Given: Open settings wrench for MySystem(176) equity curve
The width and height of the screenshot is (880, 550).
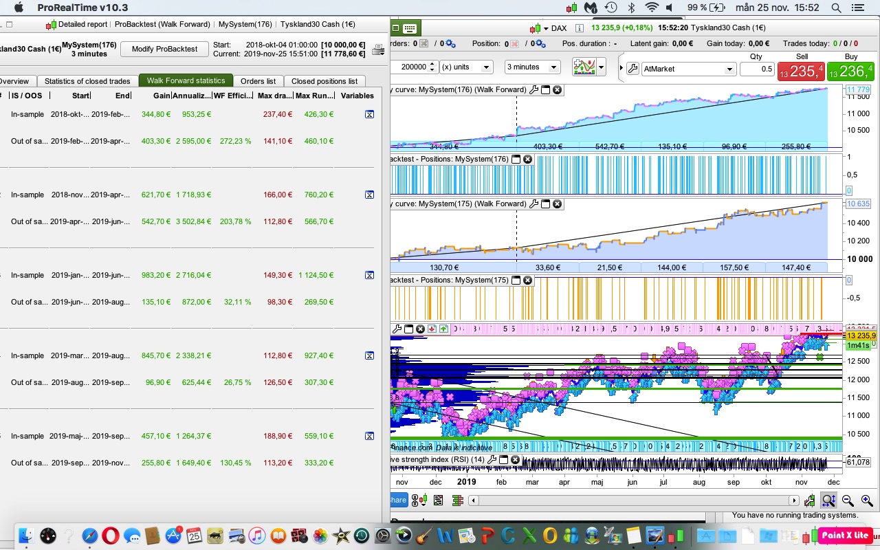Looking at the screenshot, I should (533, 89).
